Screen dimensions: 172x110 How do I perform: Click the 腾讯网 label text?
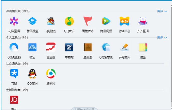point(51,83)
